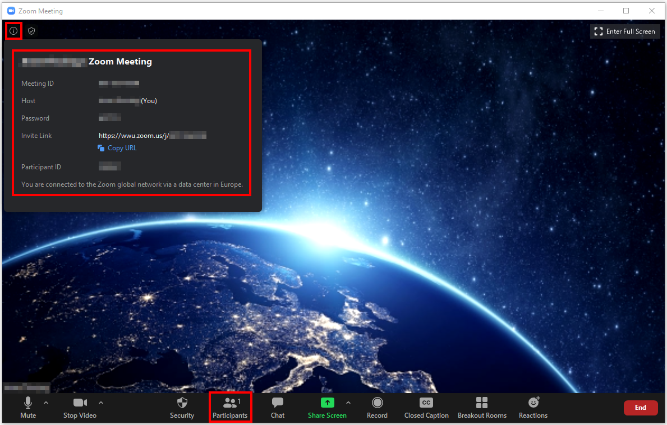Mute the microphone
This screenshot has height=425, width=667.
coord(28,408)
